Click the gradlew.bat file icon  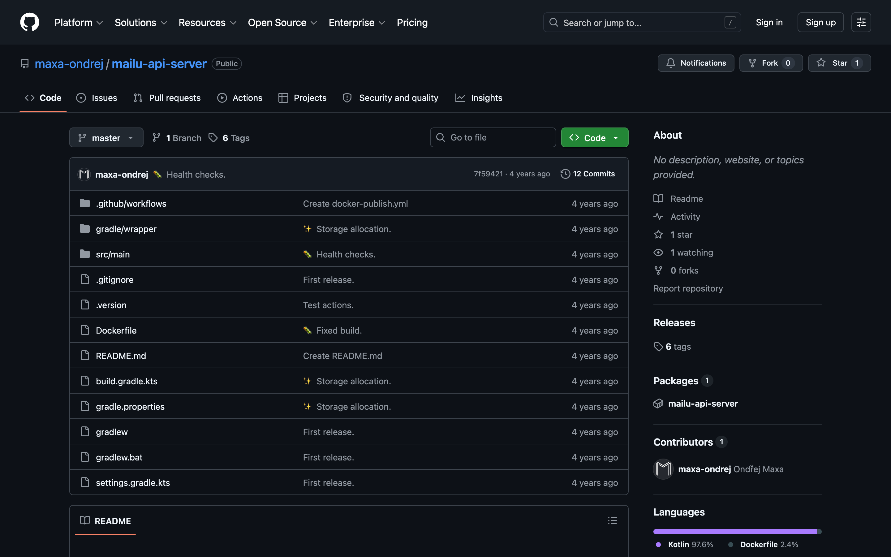(x=85, y=457)
